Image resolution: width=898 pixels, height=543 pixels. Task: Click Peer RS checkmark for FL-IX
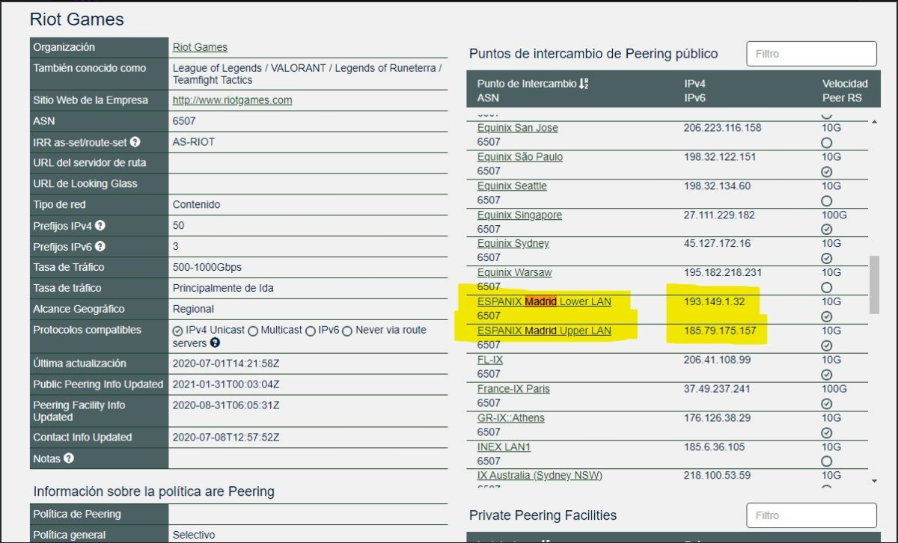(827, 375)
